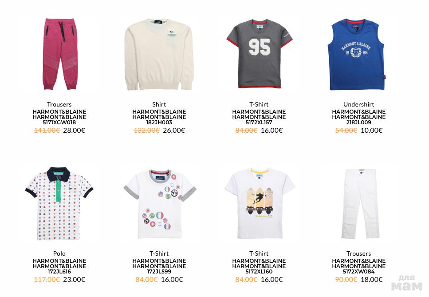The image size is (429, 297).
Task: Click the product code 5172XL160
Action: 259,272
